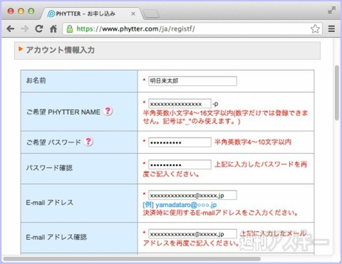Click the E-mail アドレス input field
This screenshot has height=264, width=342.
192,195
